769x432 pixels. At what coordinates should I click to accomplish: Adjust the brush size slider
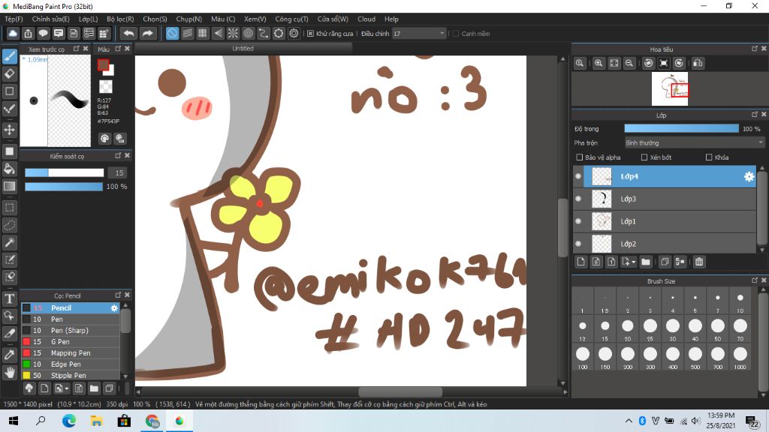point(65,173)
